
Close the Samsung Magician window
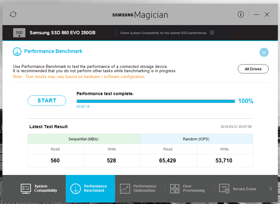click(x=267, y=14)
